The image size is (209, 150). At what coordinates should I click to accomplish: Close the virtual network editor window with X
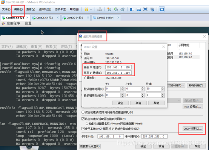point(204,36)
